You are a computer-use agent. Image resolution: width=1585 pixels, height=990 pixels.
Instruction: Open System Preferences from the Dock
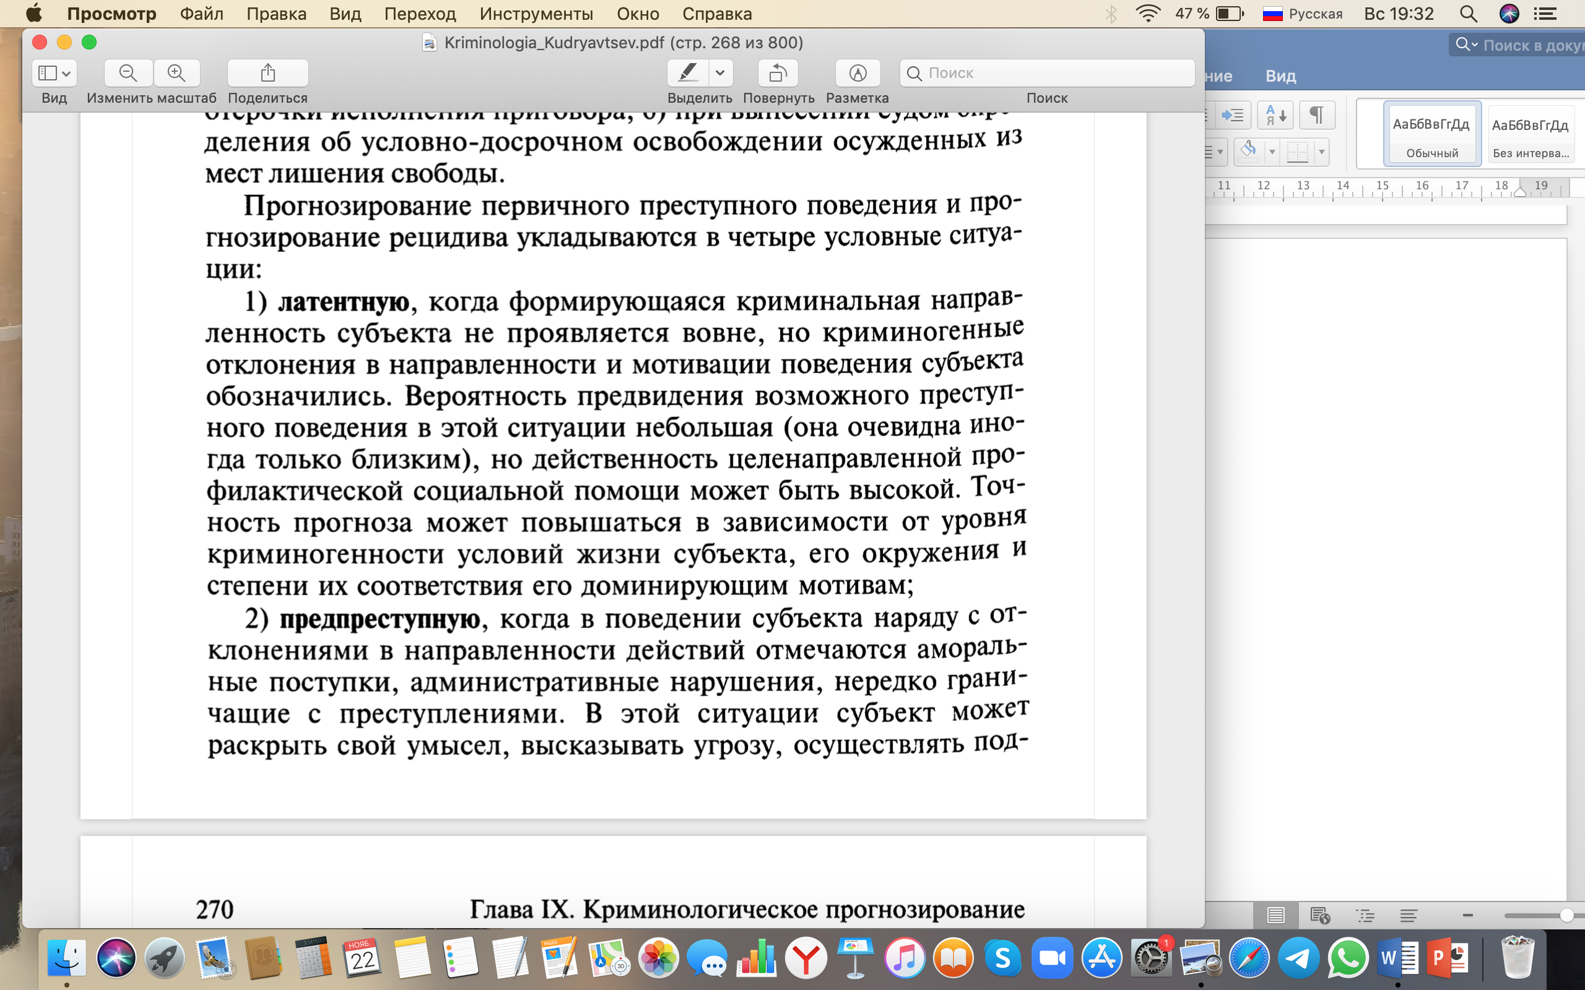(x=1152, y=958)
